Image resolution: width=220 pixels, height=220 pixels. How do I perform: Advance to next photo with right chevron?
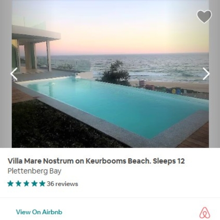click(206, 74)
